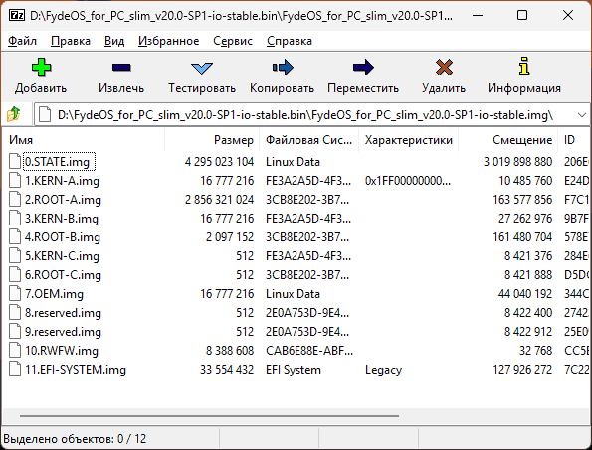This screenshot has height=450, width=592.
Task: Open the Сервис menu
Action: tap(233, 41)
